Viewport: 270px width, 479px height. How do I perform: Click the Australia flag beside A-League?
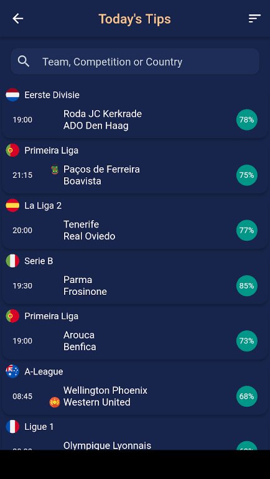(12, 371)
